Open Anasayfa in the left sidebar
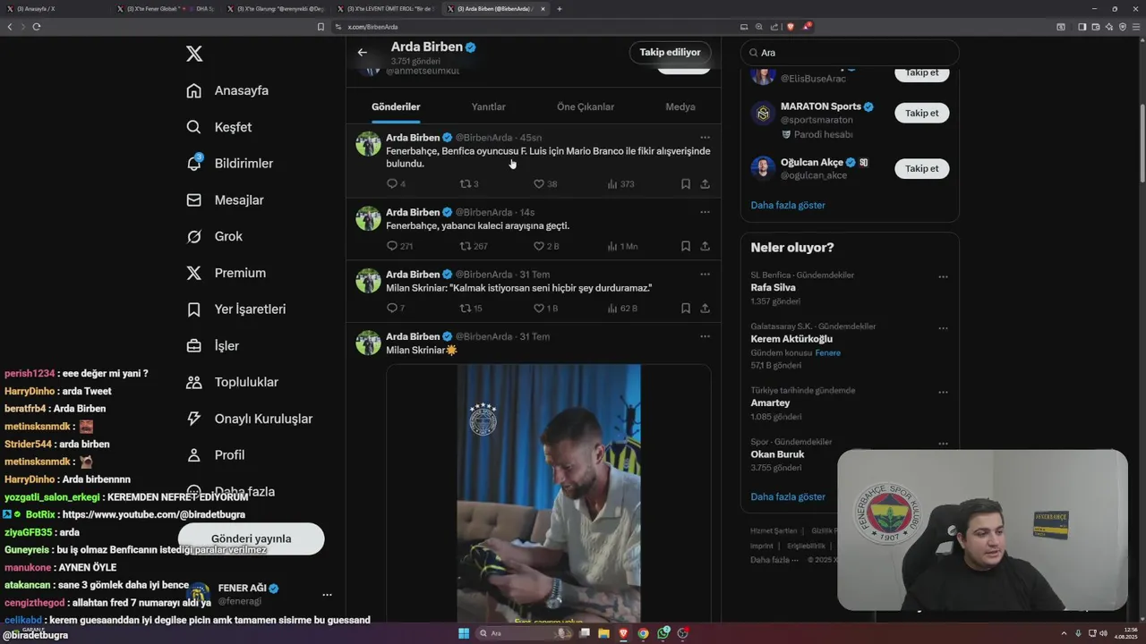The width and height of the screenshot is (1146, 644). [x=227, y=90]
